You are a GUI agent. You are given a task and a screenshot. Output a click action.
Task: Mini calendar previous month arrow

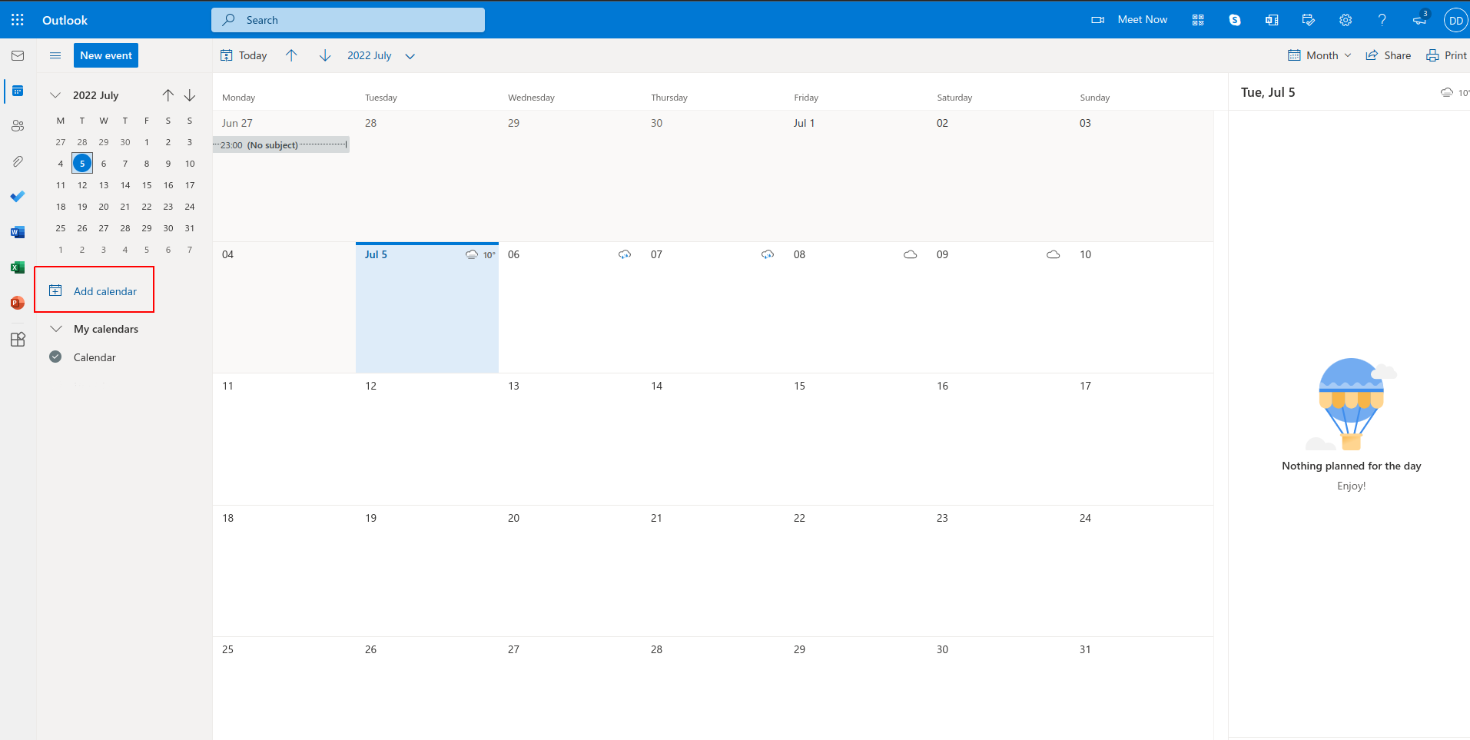[x=168, y=95]
